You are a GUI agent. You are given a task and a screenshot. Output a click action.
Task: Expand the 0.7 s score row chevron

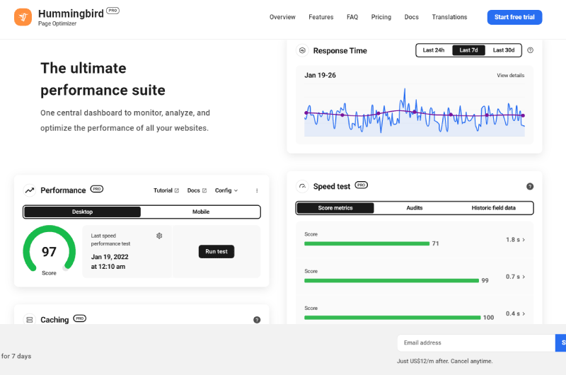[x=524, y=277]
